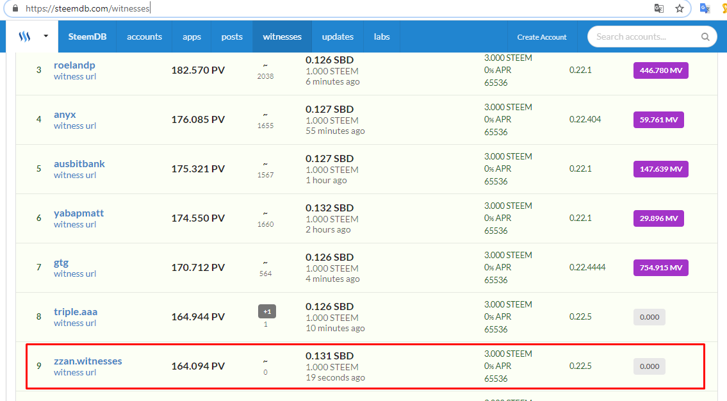Open witness url under ausbitbank
727x401 pixels.
pos(75,176)
